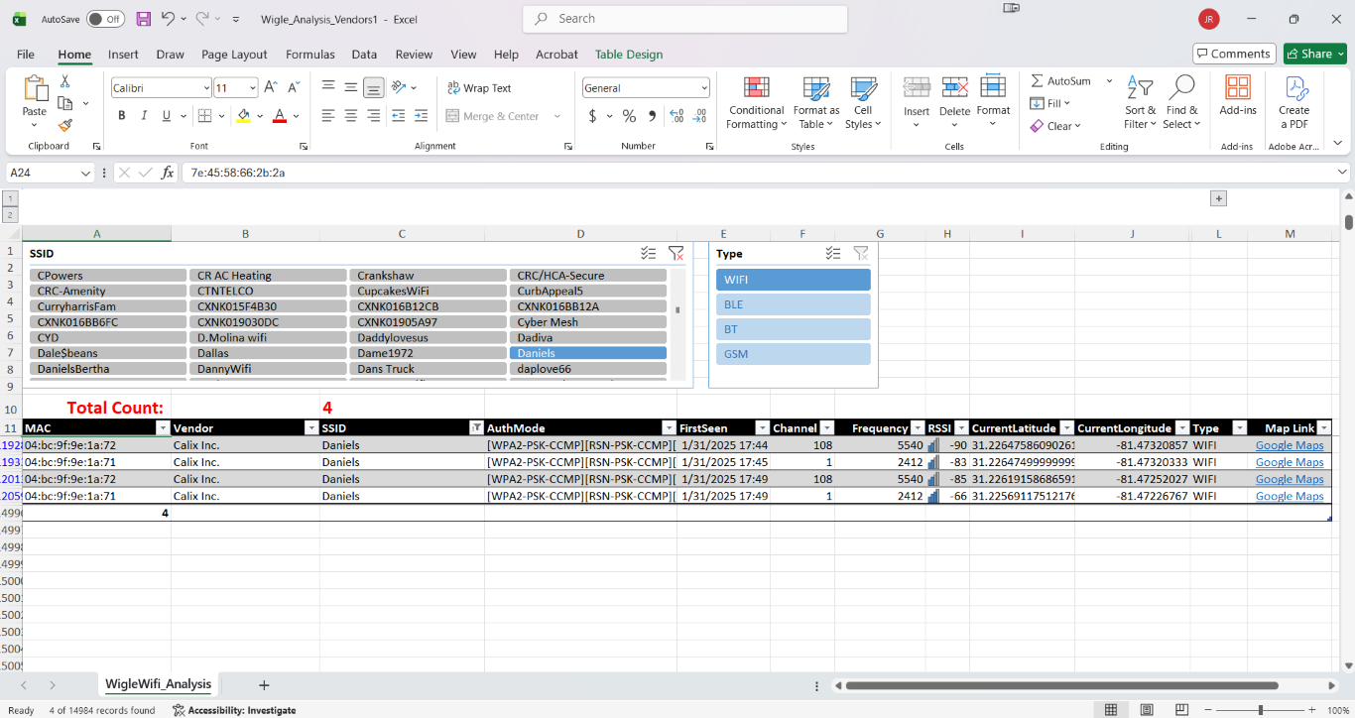
Task: Open Google Maps link in row 1928
Action: click(x=1290, y=445)
